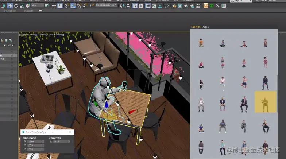Toggle Keyboard Shortcut Override icon
The image size is (286, 159).
click(x=60, y=6)
